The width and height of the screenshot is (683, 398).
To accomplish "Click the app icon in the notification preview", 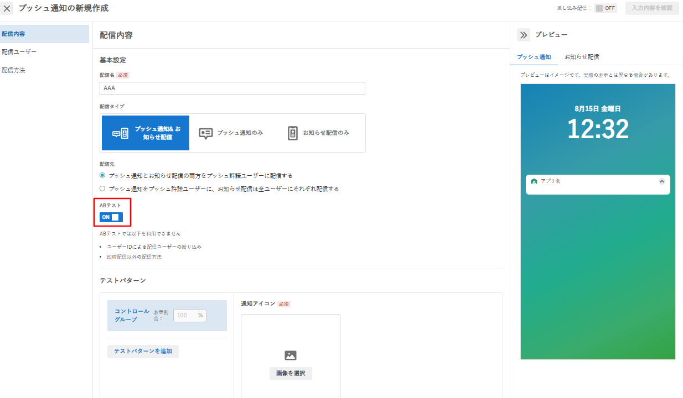I will click(x=534, y=181).
